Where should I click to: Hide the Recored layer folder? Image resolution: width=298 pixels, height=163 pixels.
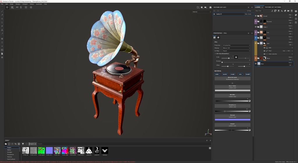pos(256,22)
